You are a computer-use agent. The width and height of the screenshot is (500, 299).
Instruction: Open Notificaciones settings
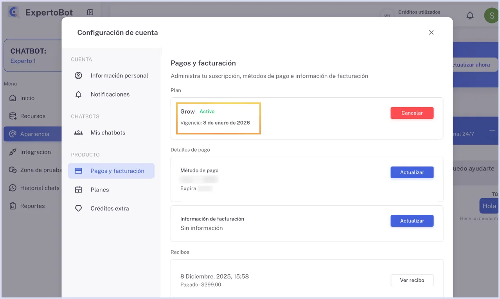pos(111,94)
